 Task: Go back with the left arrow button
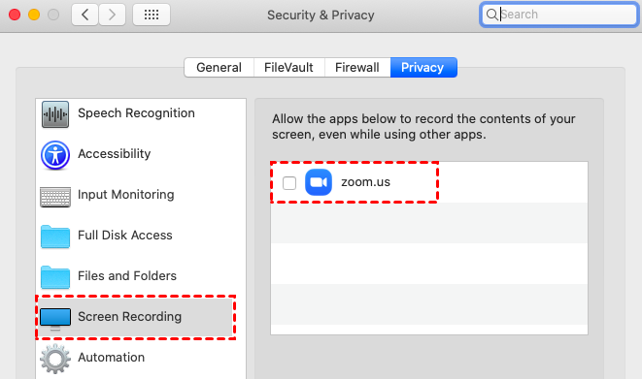tap(84, 15)
